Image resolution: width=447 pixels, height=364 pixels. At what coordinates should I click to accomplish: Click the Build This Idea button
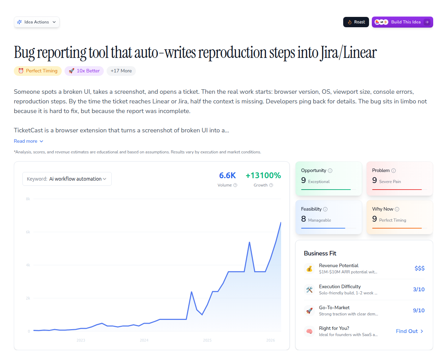402,22
